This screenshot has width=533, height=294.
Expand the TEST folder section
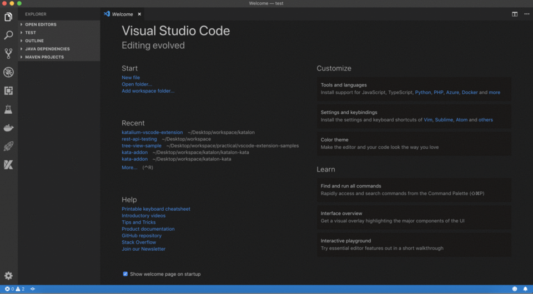[x=59, y=33]
